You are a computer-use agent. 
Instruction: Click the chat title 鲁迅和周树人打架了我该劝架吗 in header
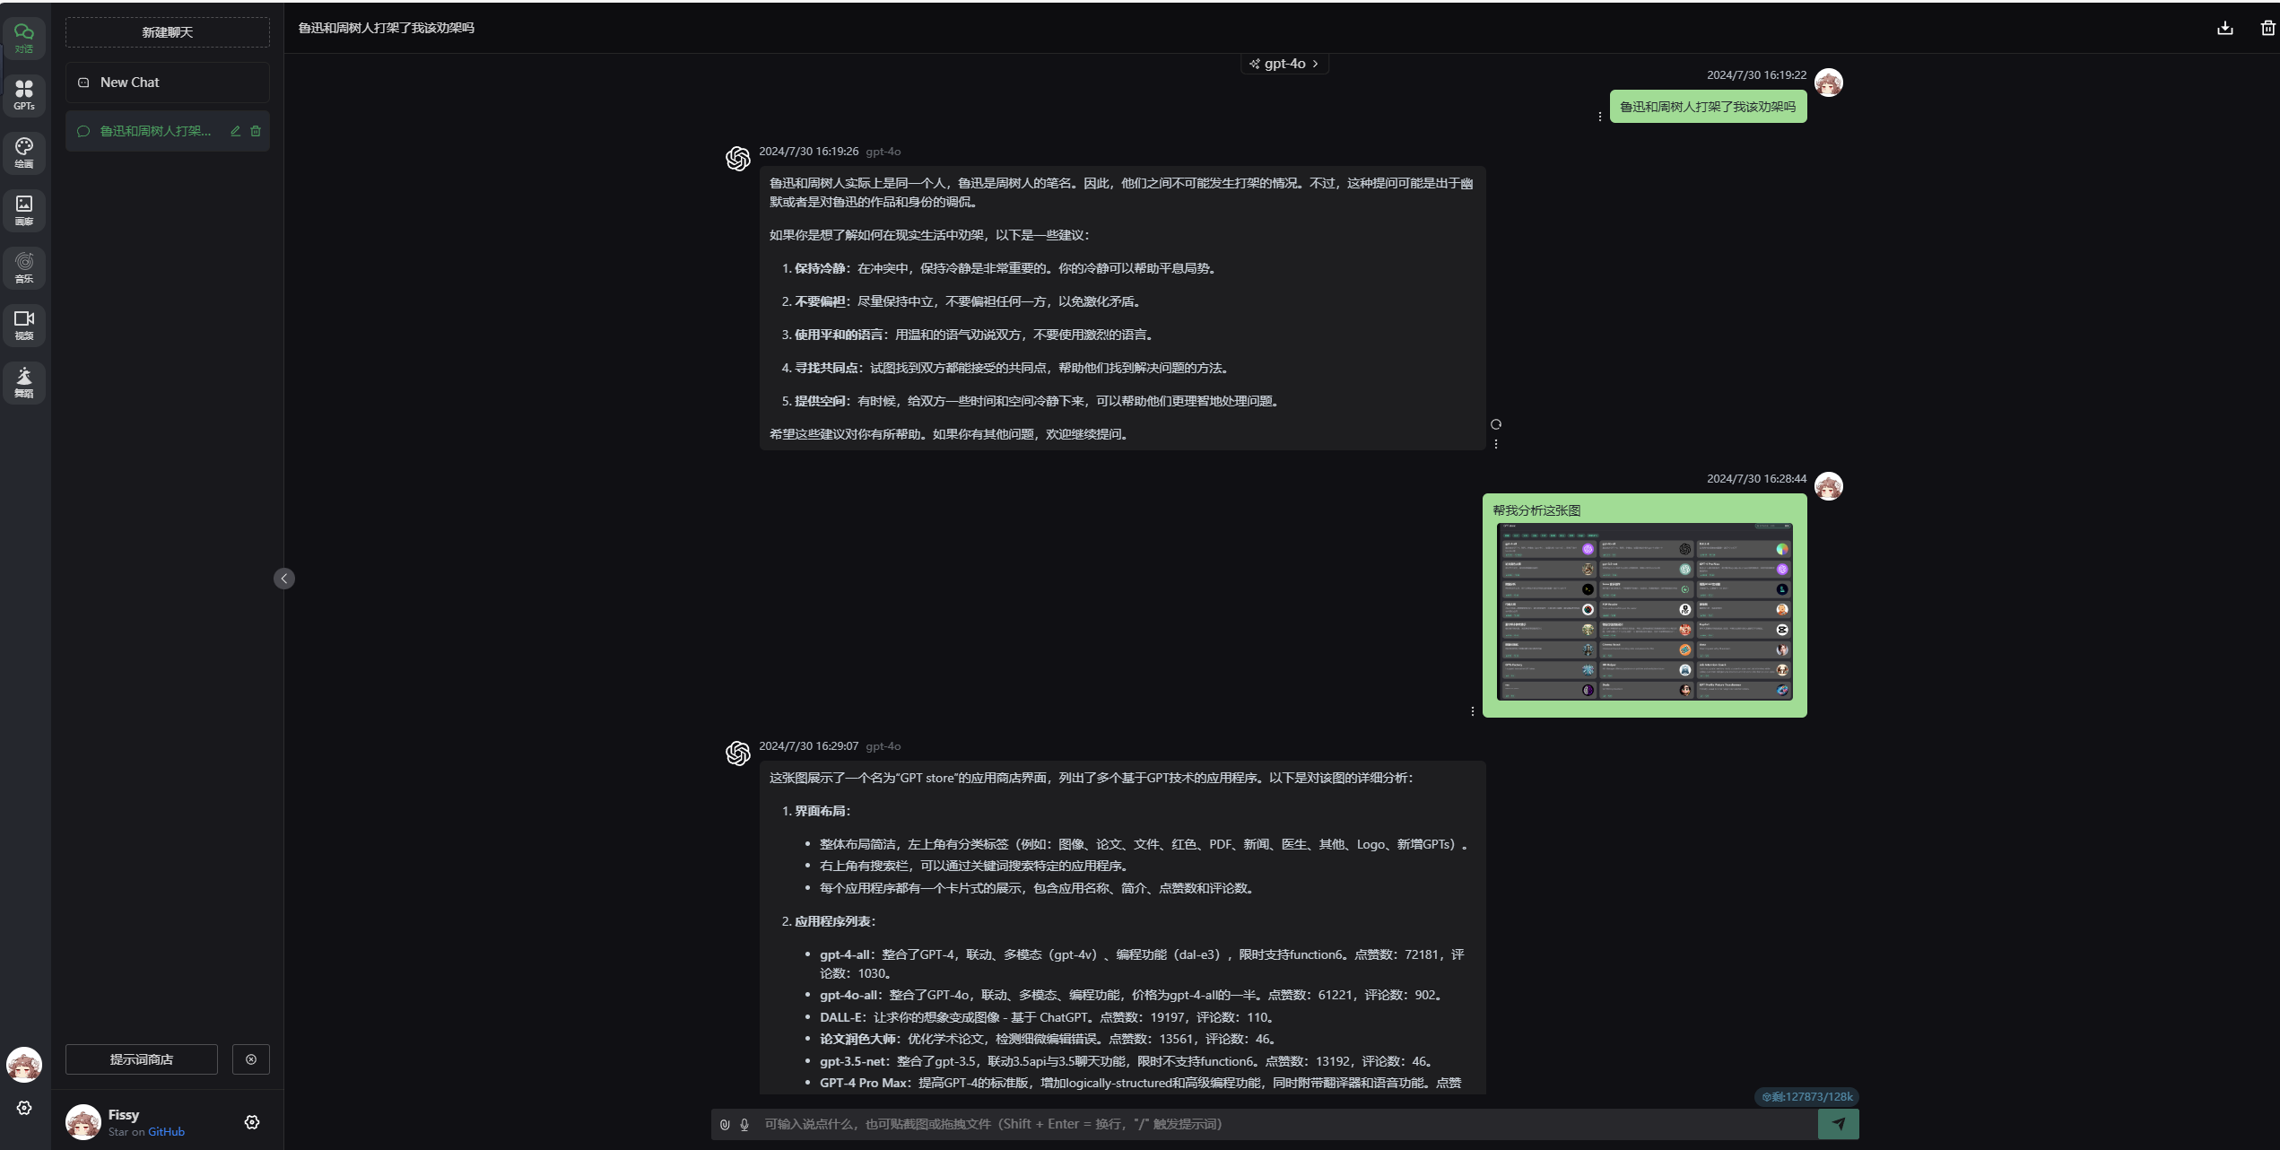[387, 28]
